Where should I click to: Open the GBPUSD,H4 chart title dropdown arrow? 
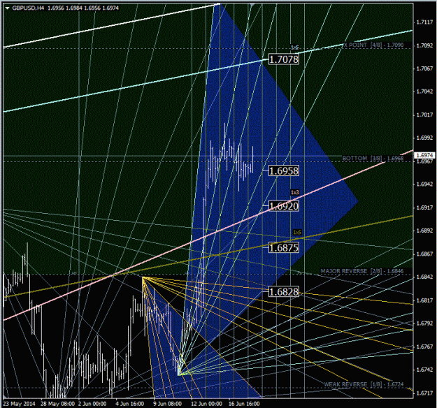tap(8, 8)
